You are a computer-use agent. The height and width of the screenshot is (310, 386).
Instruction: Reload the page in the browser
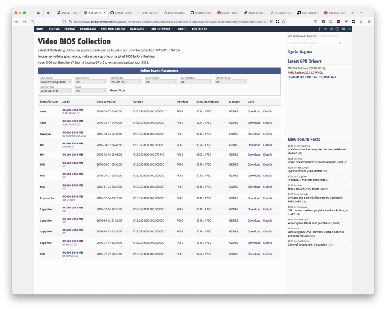[33, 22]
